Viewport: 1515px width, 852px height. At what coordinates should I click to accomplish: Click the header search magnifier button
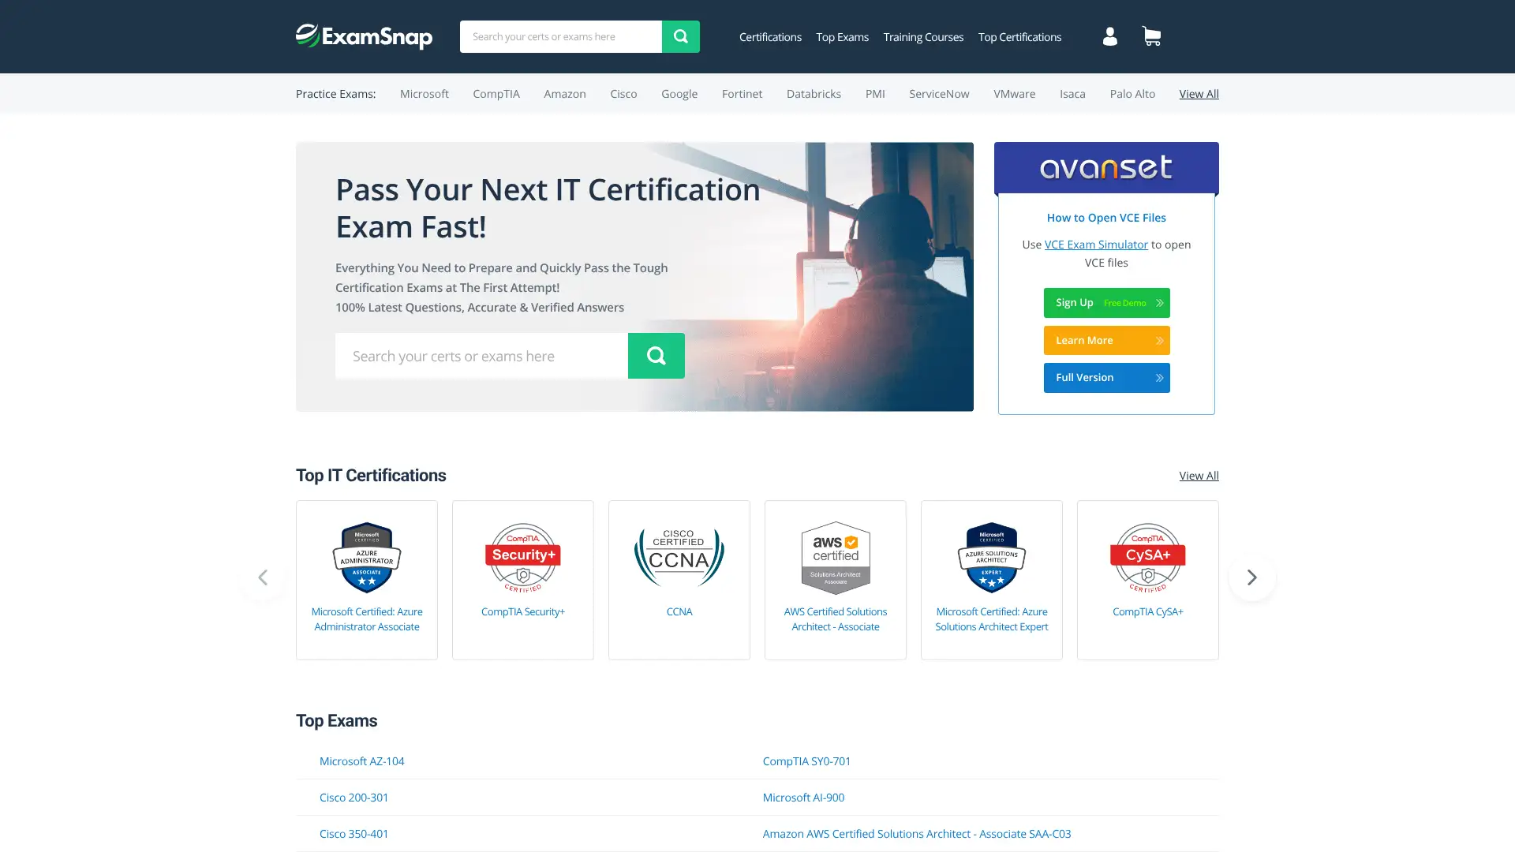pos(680,36)
